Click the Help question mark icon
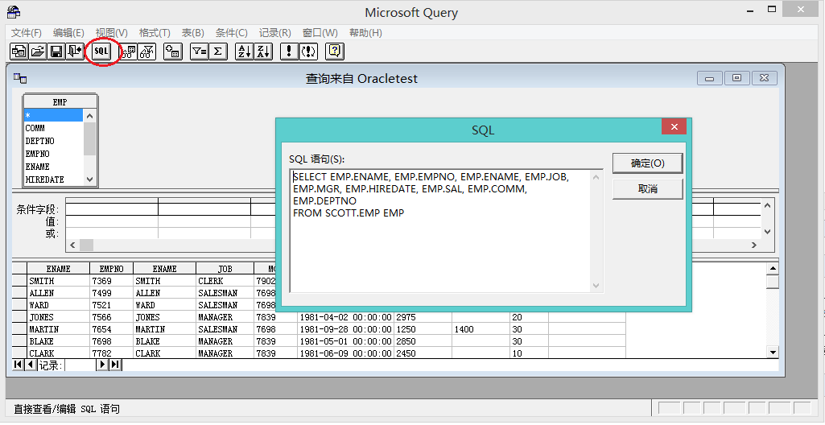 tap(335, 52)
